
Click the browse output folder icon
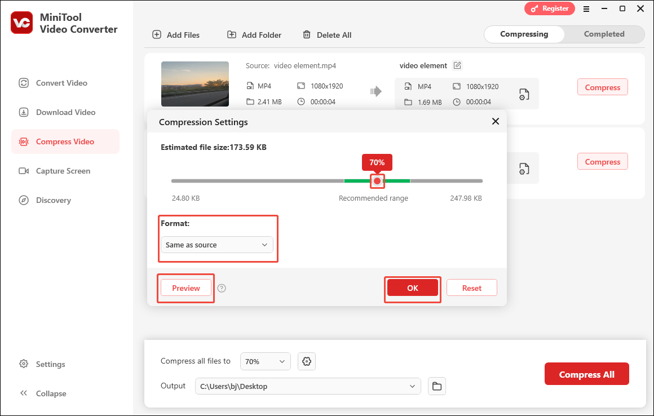[437, 386]
